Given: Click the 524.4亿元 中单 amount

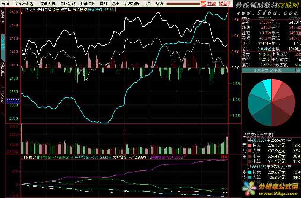Looking at the screenshot, I should tap(277, 156).
